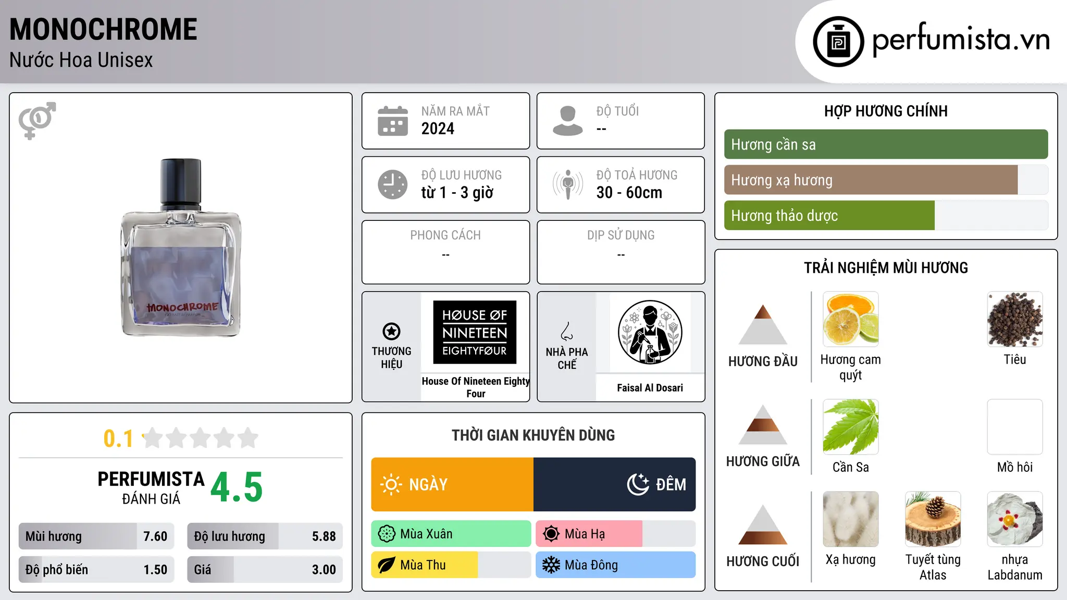The height and width of the screenshot is (600, 1067).
Task: Open the perfumista.vn site name
Action: pos(961,40)
